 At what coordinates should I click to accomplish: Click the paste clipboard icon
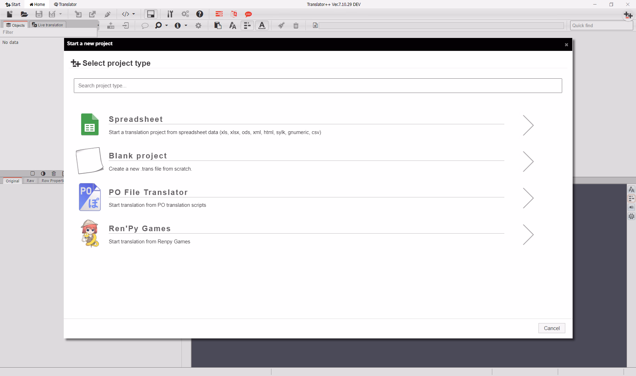[218, 25]
